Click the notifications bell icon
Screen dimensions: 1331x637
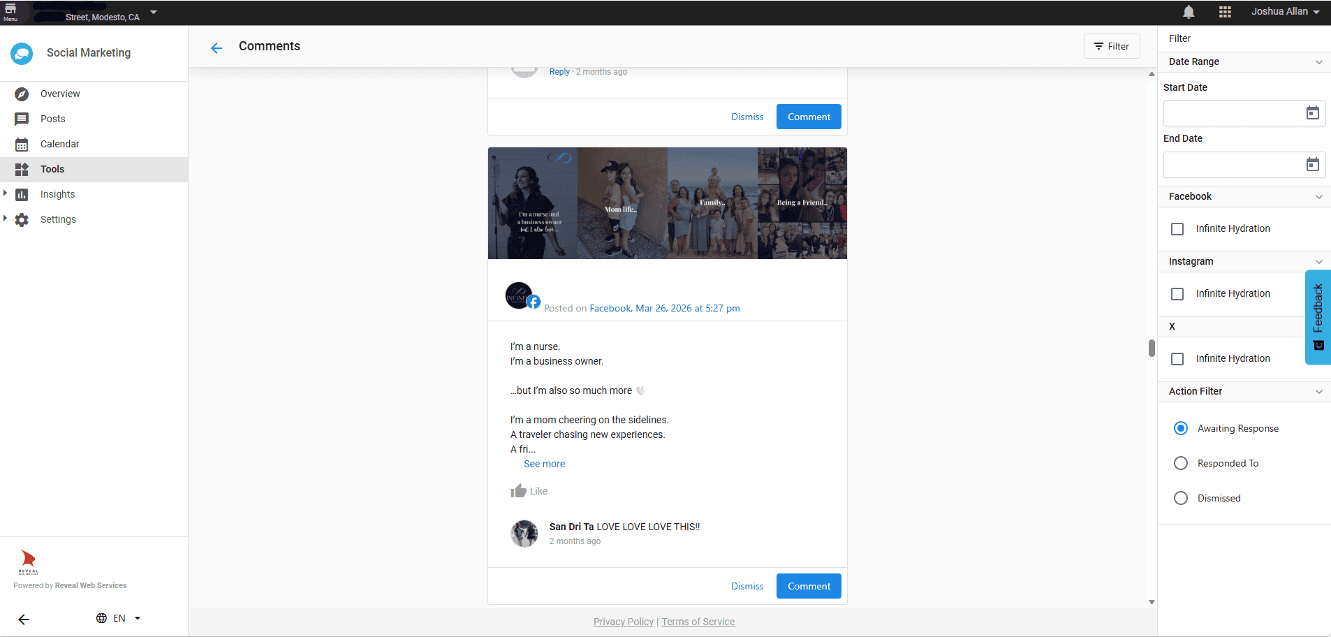(1189, 12)
